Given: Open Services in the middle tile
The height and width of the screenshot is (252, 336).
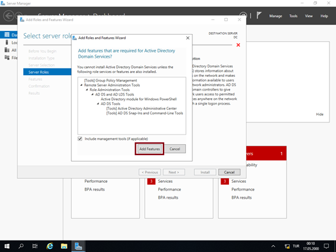Looking at the screenshot, I should (x=165, y=181).
